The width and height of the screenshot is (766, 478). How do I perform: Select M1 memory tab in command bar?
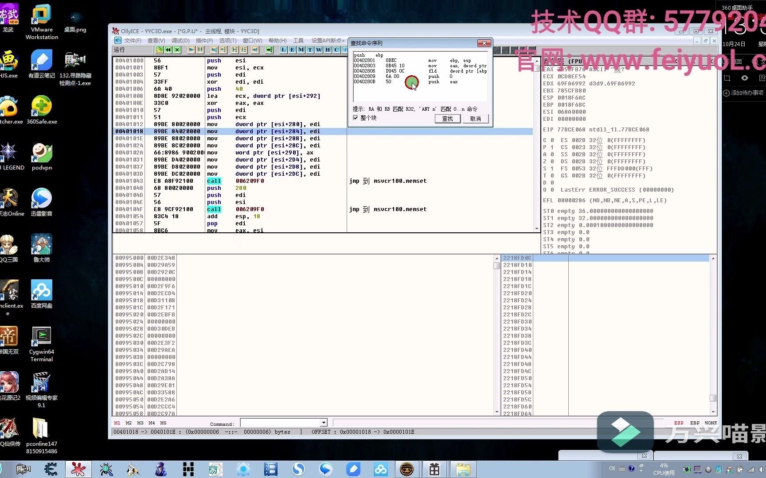(117, 423)
